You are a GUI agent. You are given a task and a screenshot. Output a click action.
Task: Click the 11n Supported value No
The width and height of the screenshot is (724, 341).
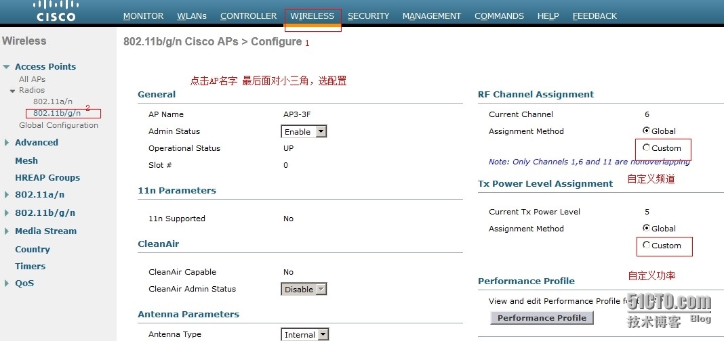[x=289, y=219]
